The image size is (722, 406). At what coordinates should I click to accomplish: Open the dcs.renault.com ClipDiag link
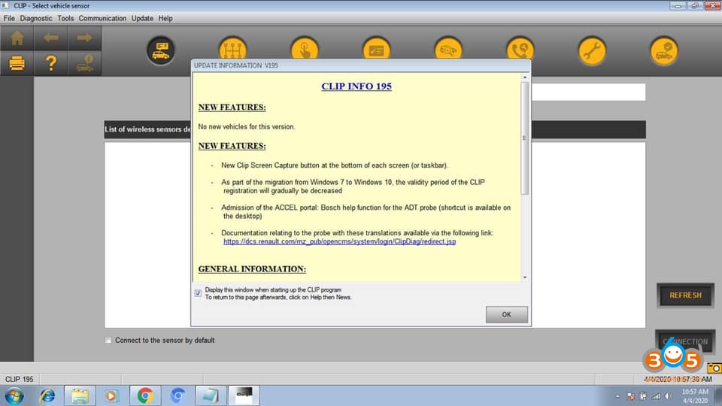click(339, 241)
